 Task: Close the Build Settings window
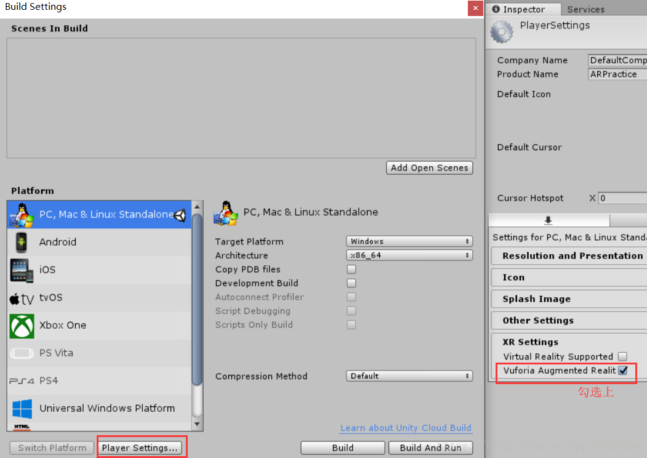tap(475, 8)
